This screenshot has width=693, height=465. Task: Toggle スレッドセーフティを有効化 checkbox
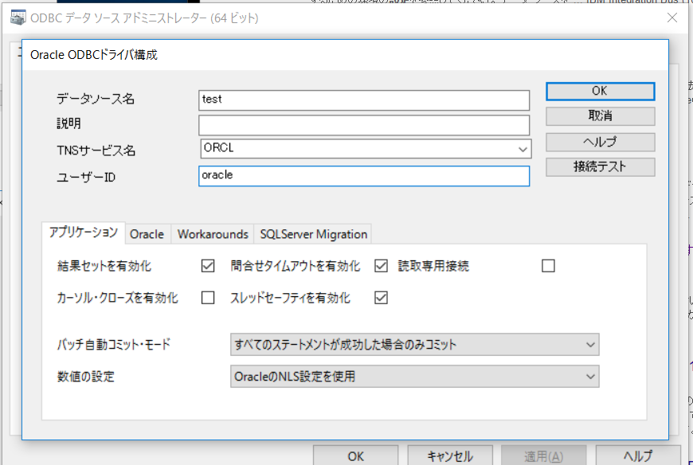click(x=381, y=298)
